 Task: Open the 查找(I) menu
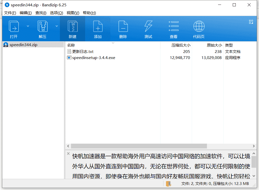(41, 13)
